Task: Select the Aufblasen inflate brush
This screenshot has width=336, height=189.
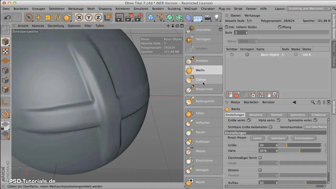Action: tap(204, 141)
